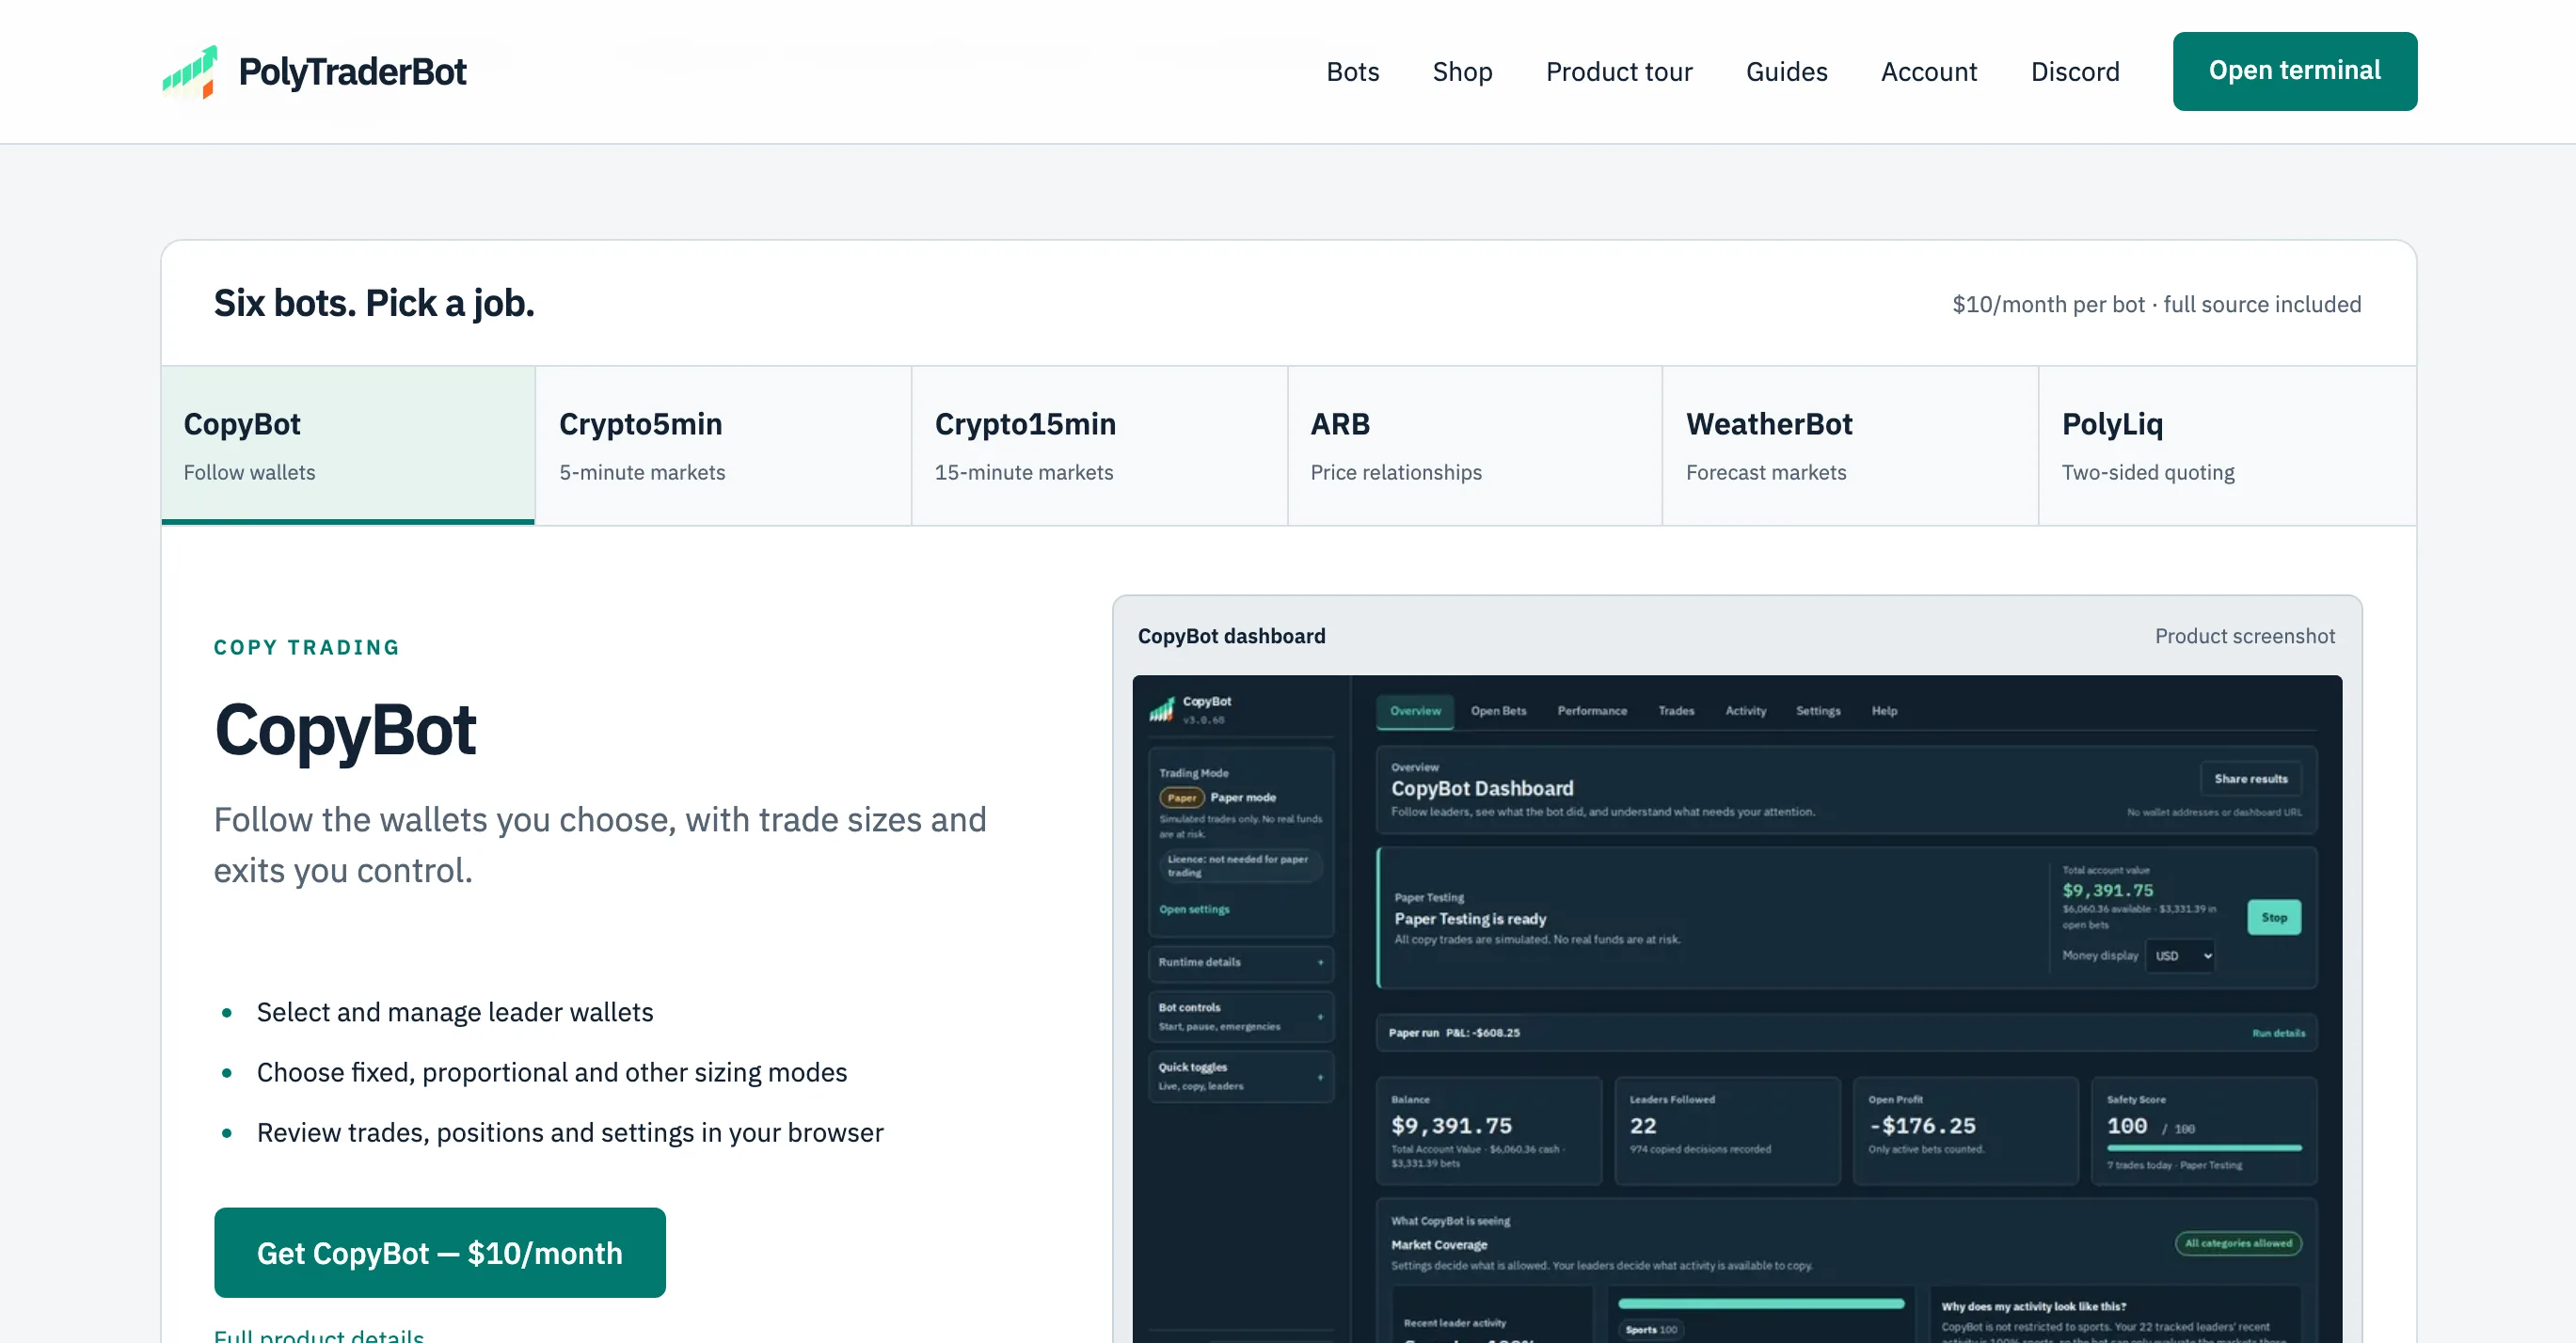This screenshot has height=1343, width=2576.
Task: Open the USD money display dropdown
Action: (2181, 956)
